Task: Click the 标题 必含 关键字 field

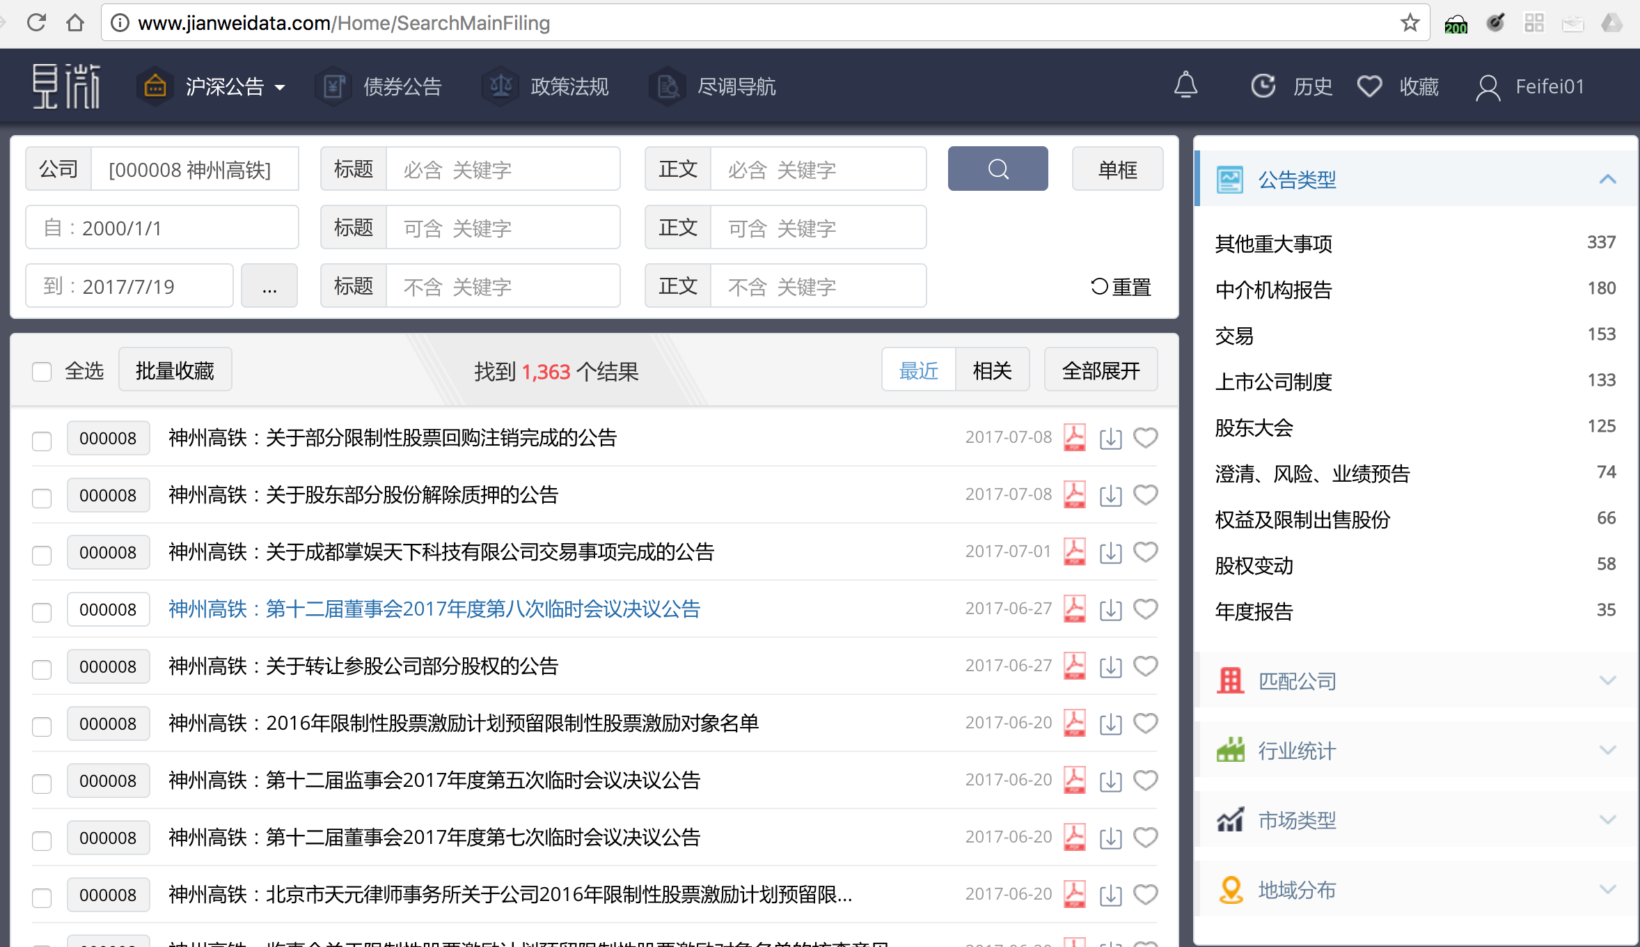Action: point(503,169)
